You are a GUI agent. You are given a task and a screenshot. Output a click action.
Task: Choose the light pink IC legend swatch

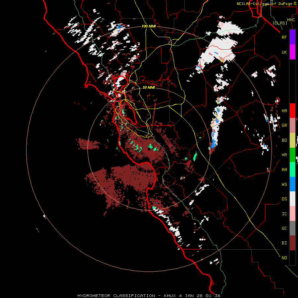tap(292, 214)
